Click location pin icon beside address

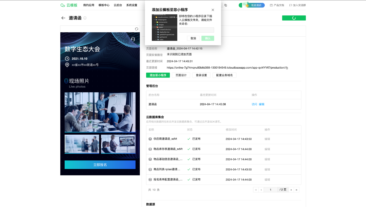point(67,65)
